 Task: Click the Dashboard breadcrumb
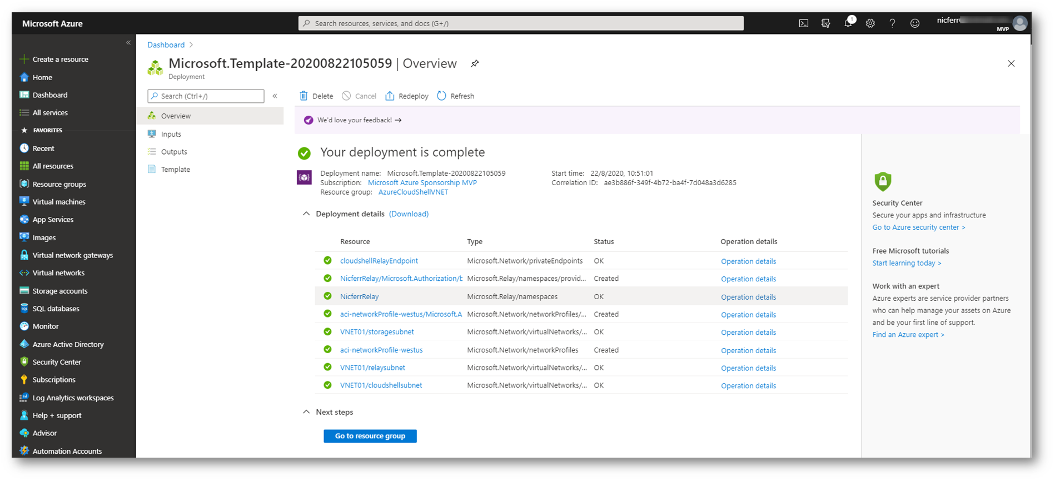[166, 45]
